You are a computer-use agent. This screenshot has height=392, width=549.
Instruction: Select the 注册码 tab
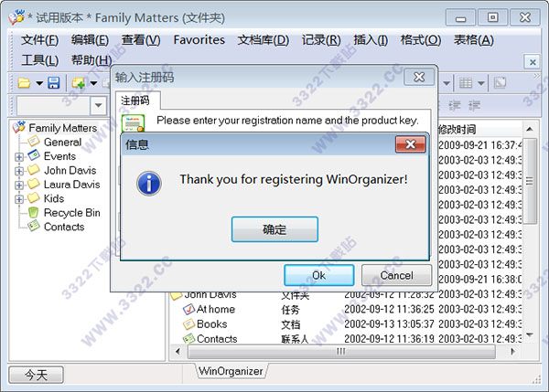click(135, 101)
